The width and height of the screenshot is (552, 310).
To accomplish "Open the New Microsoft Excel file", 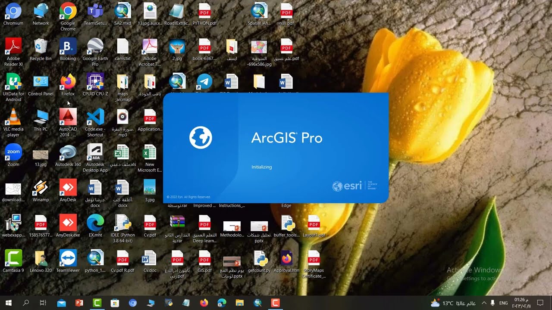I will click(150, 158).
